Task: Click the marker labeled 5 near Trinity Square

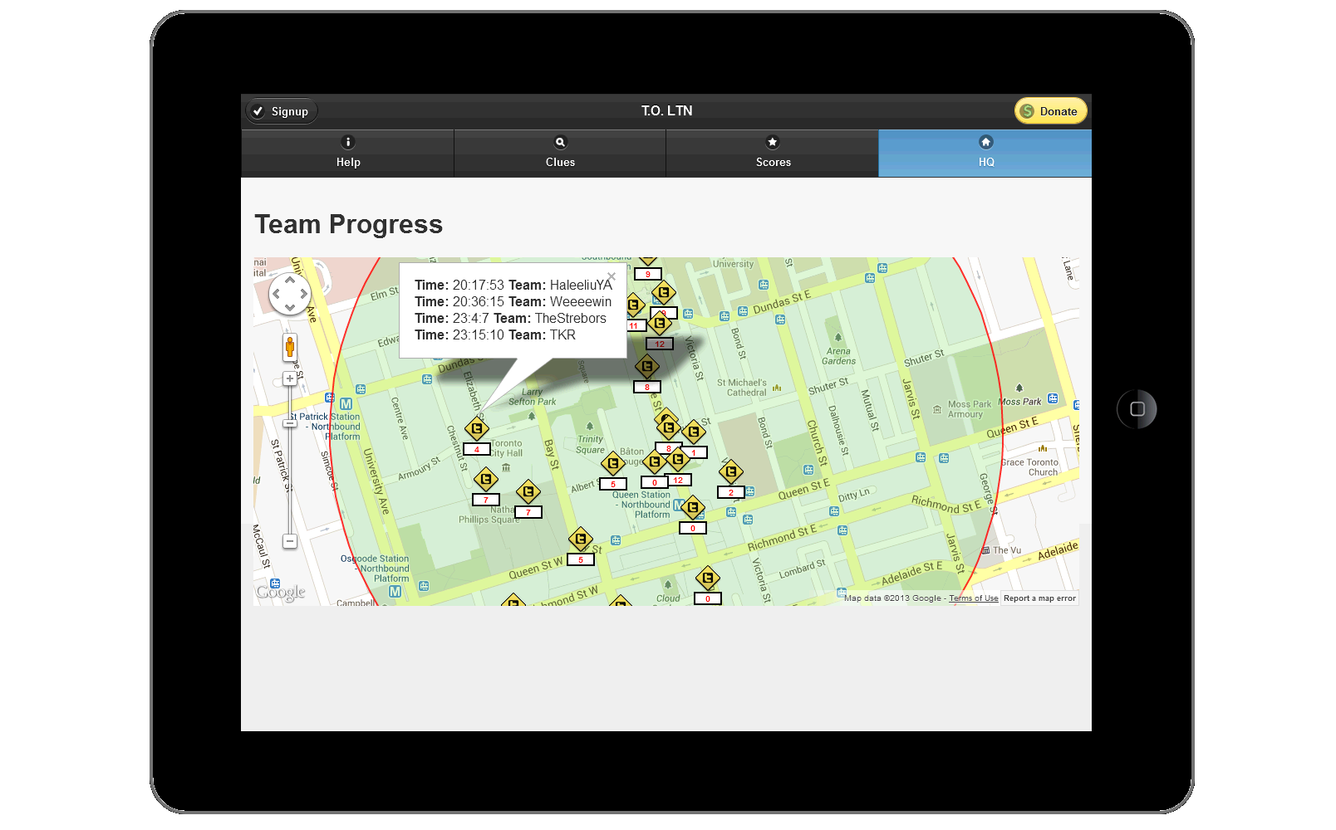Action: click(613, 463)
